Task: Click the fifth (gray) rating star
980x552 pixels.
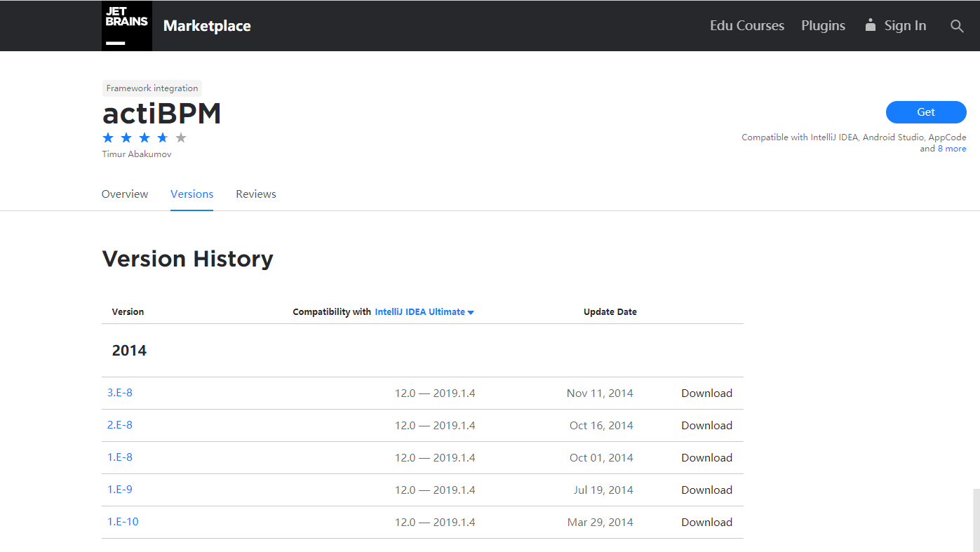Action: click(180, 137)
